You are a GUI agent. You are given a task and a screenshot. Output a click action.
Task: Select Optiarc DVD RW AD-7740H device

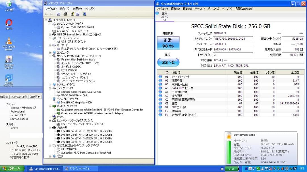click(x=77, y=27)
